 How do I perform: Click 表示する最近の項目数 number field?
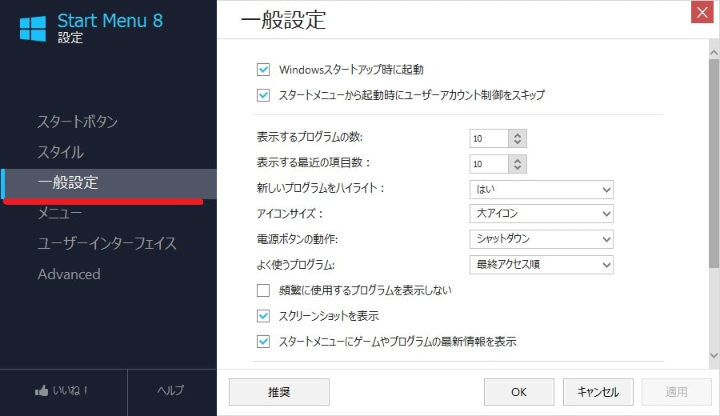489,164
